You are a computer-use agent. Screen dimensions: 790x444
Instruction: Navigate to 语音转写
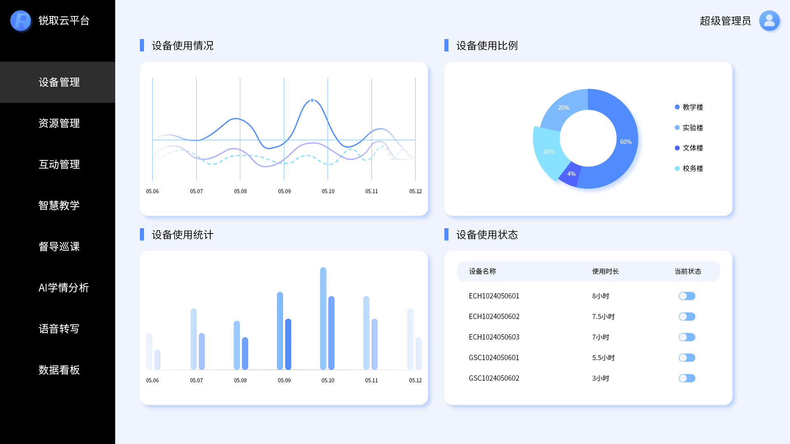click(59, 329)
